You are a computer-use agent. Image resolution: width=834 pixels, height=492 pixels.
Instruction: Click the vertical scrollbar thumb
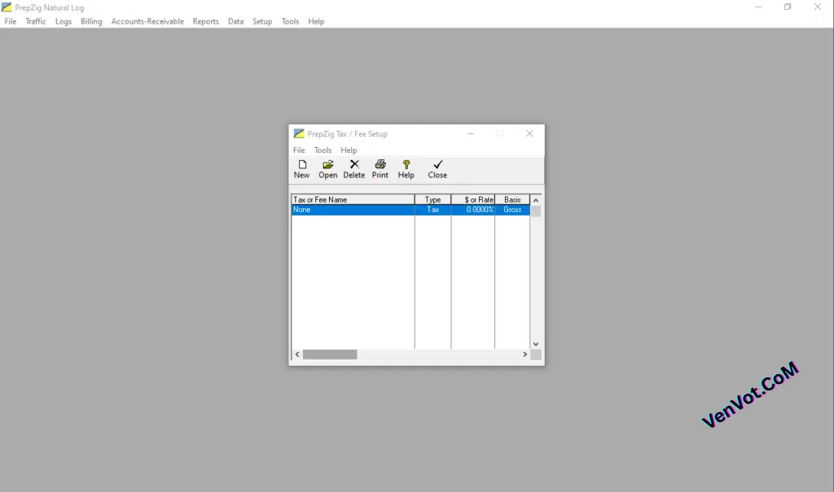point(536,211)
